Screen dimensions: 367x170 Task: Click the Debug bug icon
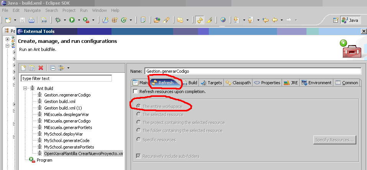coord(58,20)
